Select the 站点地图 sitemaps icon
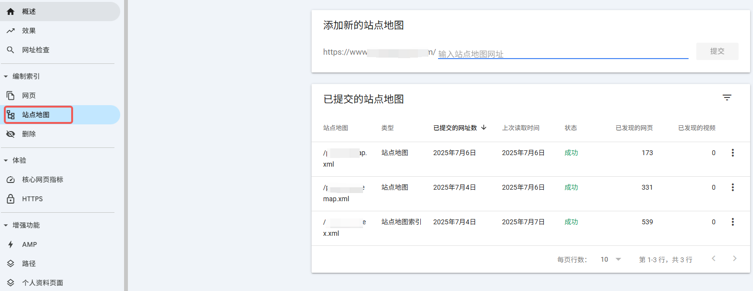 tap(11, 114)
